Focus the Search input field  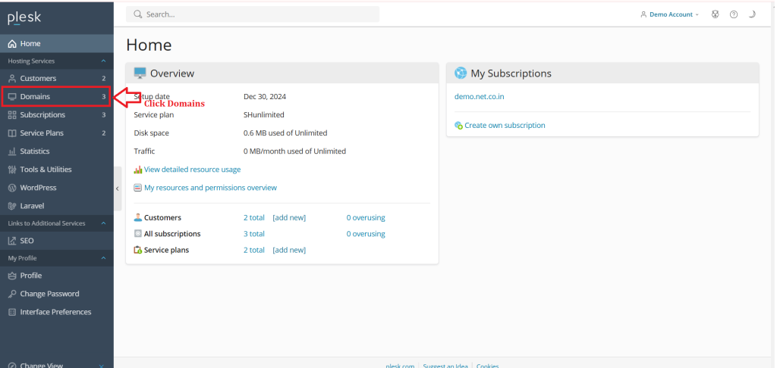(253, 14)
